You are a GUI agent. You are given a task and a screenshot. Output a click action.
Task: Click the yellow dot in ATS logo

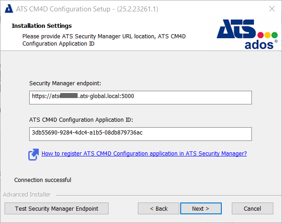click(268, 35)
